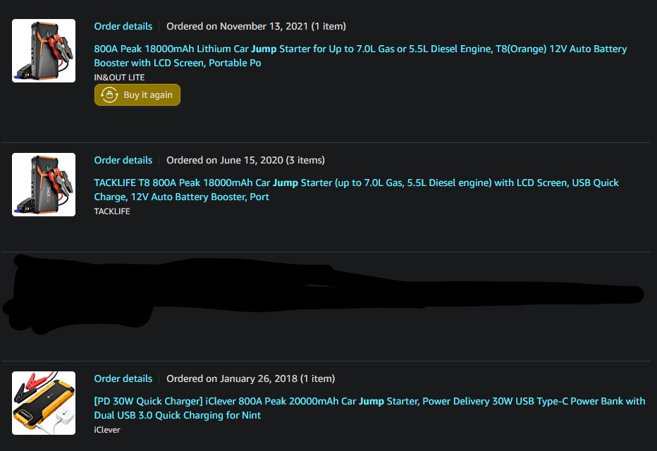Open the 800A Peak 18000mAh Lithium product title

tap(360, 56)
